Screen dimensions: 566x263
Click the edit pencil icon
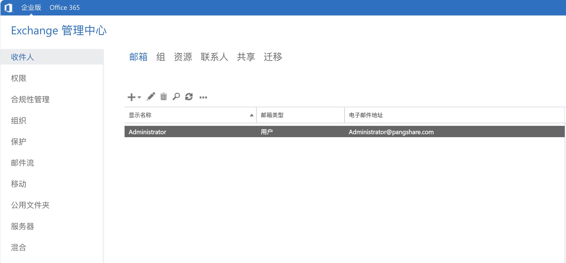coord(151,97)
